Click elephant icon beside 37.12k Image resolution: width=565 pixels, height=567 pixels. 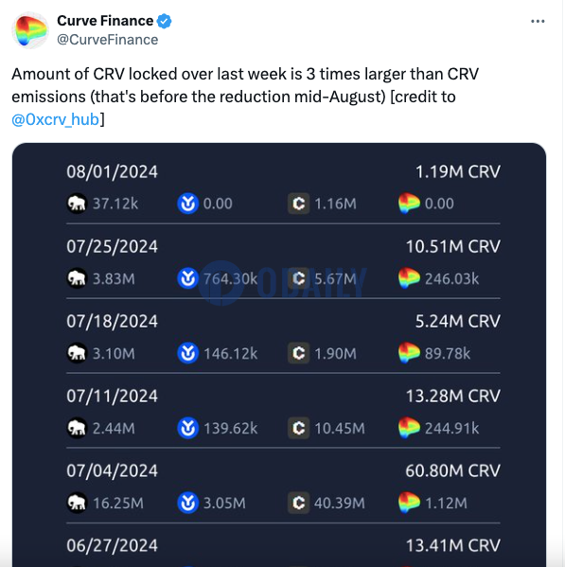[x=77, y=204]
